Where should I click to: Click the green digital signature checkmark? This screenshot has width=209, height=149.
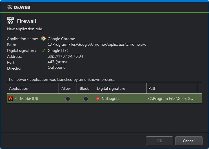point(43,51)
